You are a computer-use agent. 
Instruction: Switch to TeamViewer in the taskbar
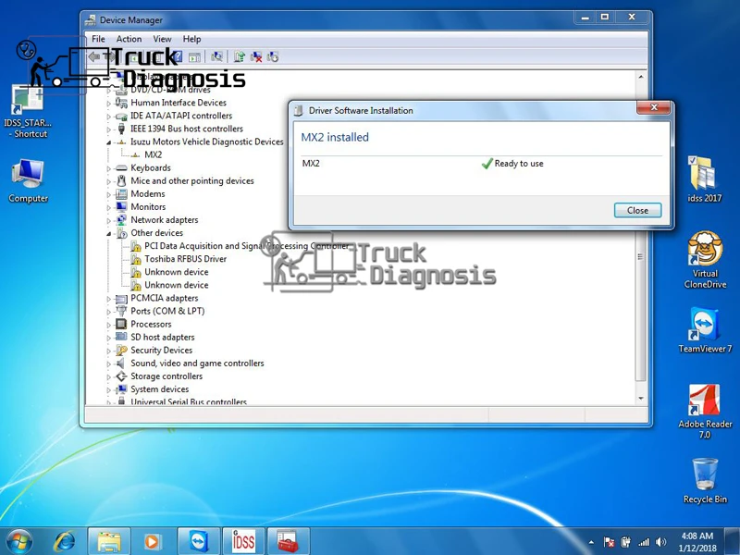pos(199,541)
